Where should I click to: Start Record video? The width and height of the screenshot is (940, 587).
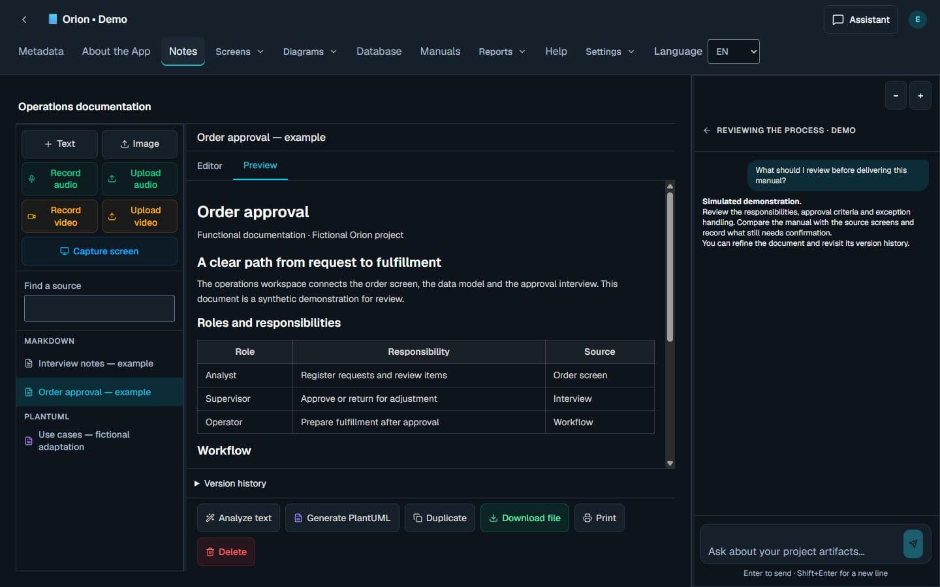(59, 216)
